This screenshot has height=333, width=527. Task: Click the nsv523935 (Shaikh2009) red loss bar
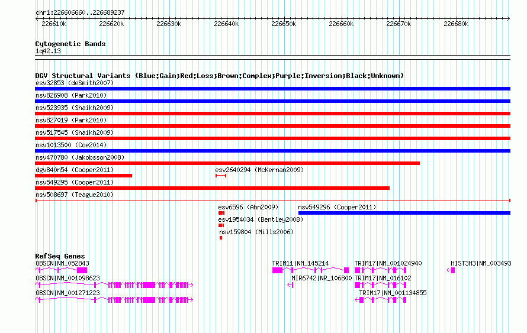pyautogui.click(x=272, y=114)
